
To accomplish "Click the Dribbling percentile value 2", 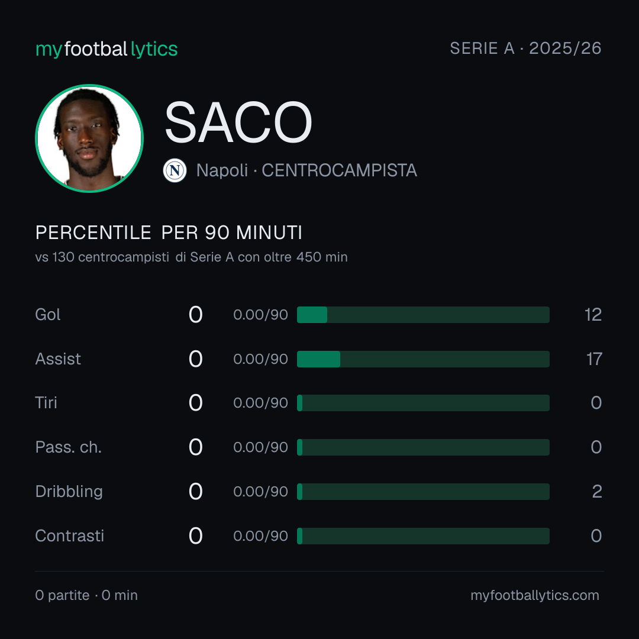I will 596,492.
